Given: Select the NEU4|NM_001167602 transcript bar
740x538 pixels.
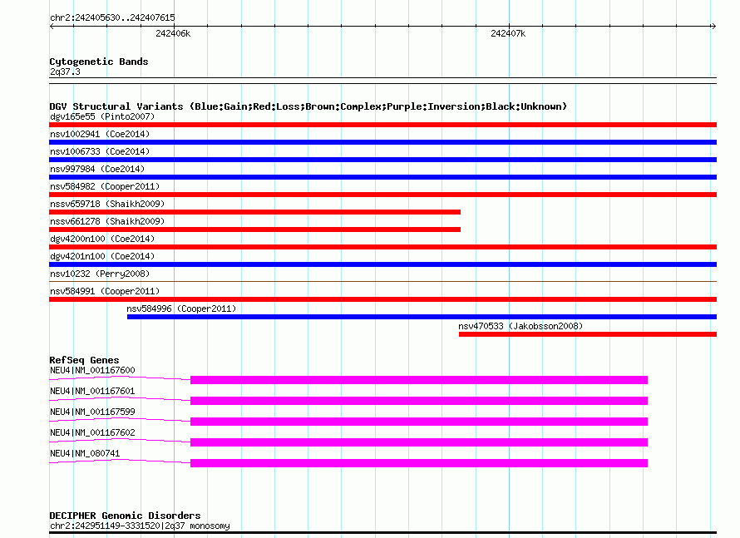Looking at the screenshot, I should coord(419,442).
